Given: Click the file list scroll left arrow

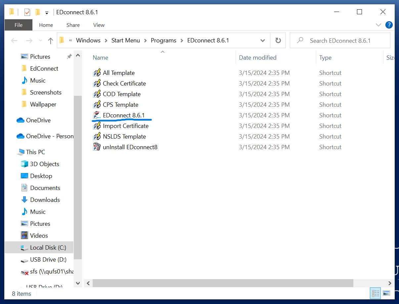Looking at the screenshot, I should (x=88, y=283).
